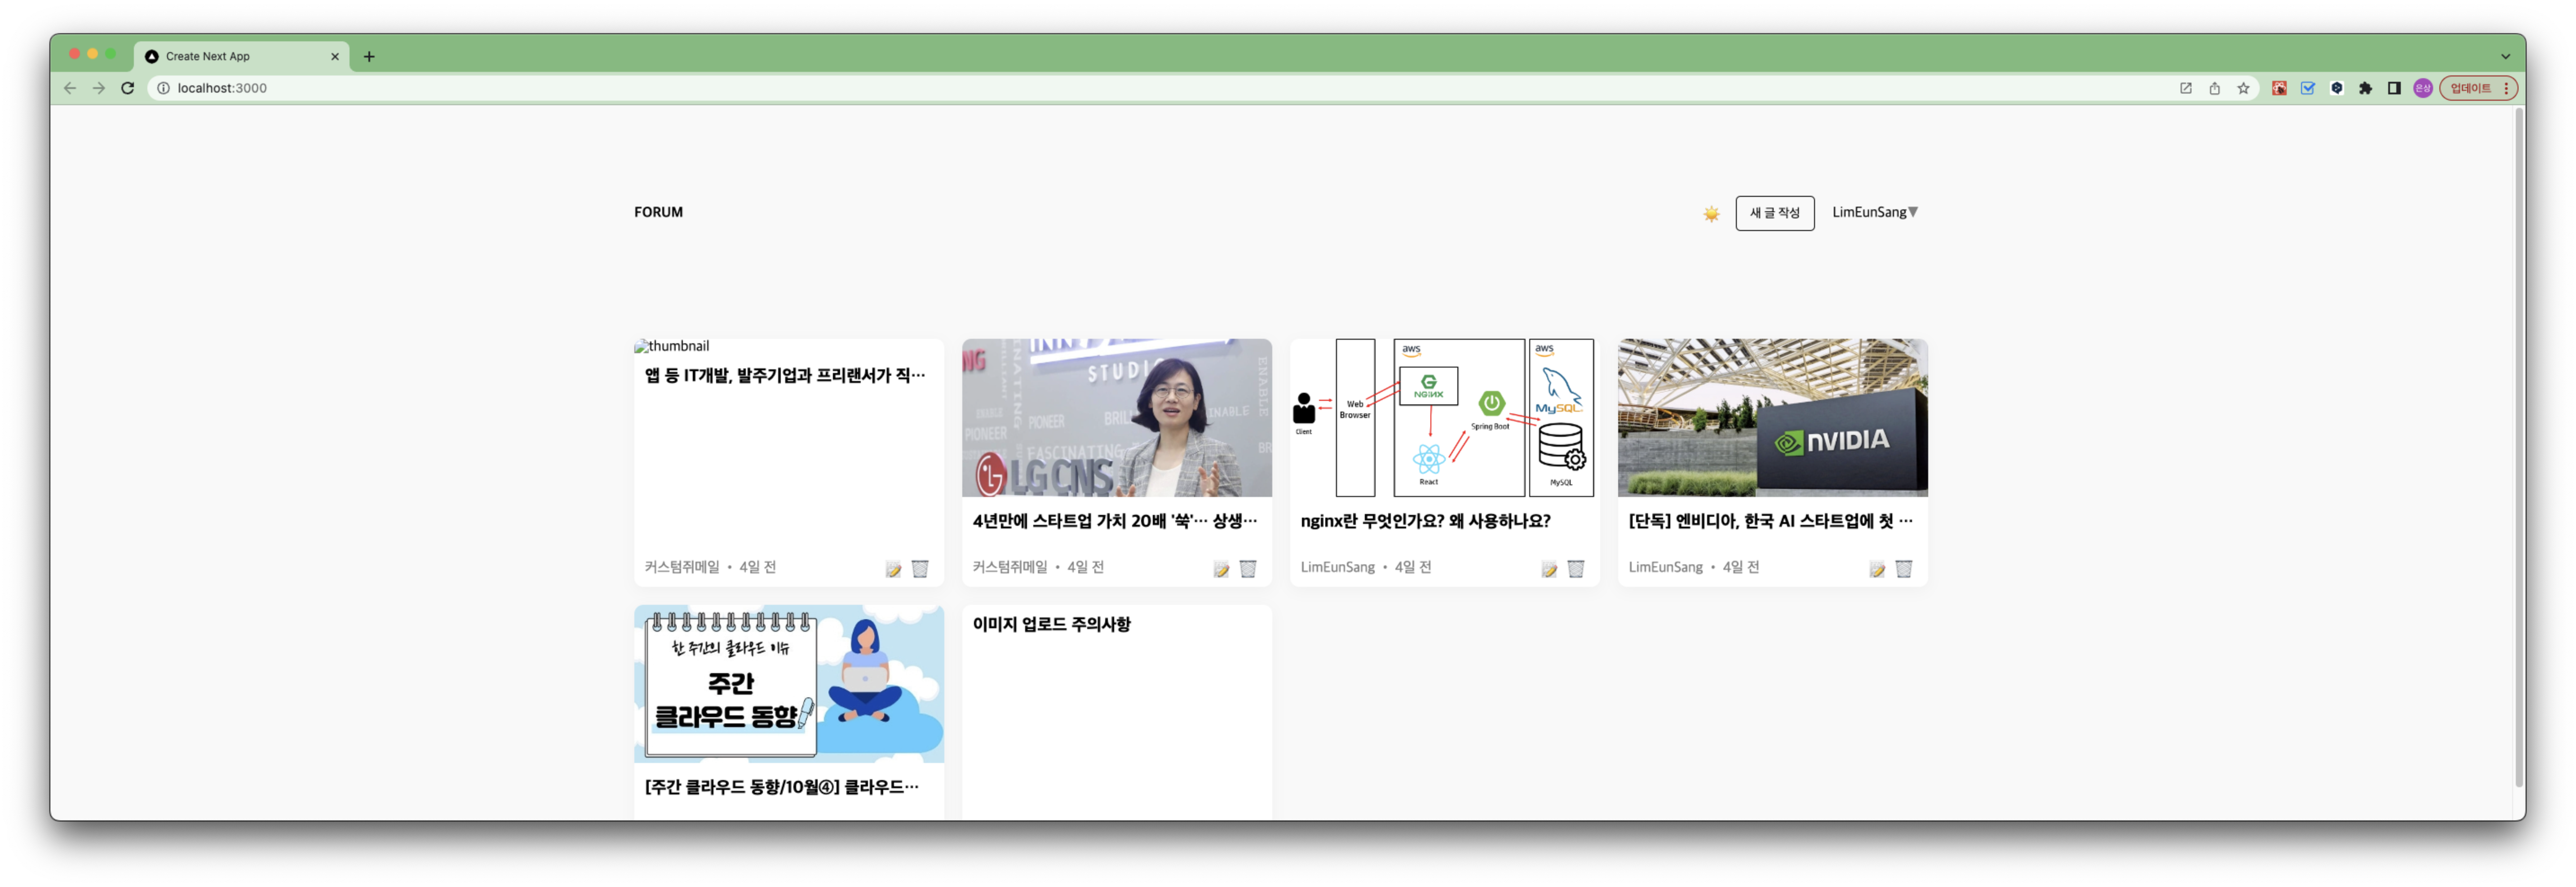Screen dimensions: 2576x887
Task: Click the 주간 클라우드 동향 thumbnail
Action: pyautogui.click(x=788, y=683)
